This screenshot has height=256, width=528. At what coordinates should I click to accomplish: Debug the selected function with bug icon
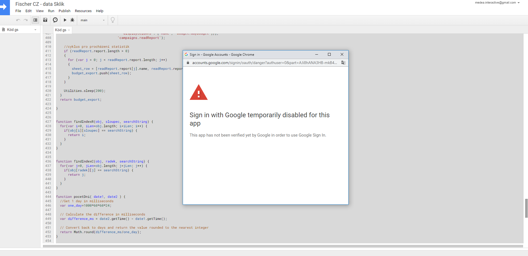(72, 20)
